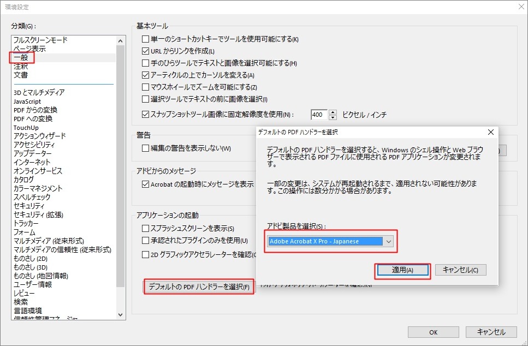This screenshot has height=346, width=528.
Task: Select 'ものさし (3D)' category
Action: coord(31,267)
